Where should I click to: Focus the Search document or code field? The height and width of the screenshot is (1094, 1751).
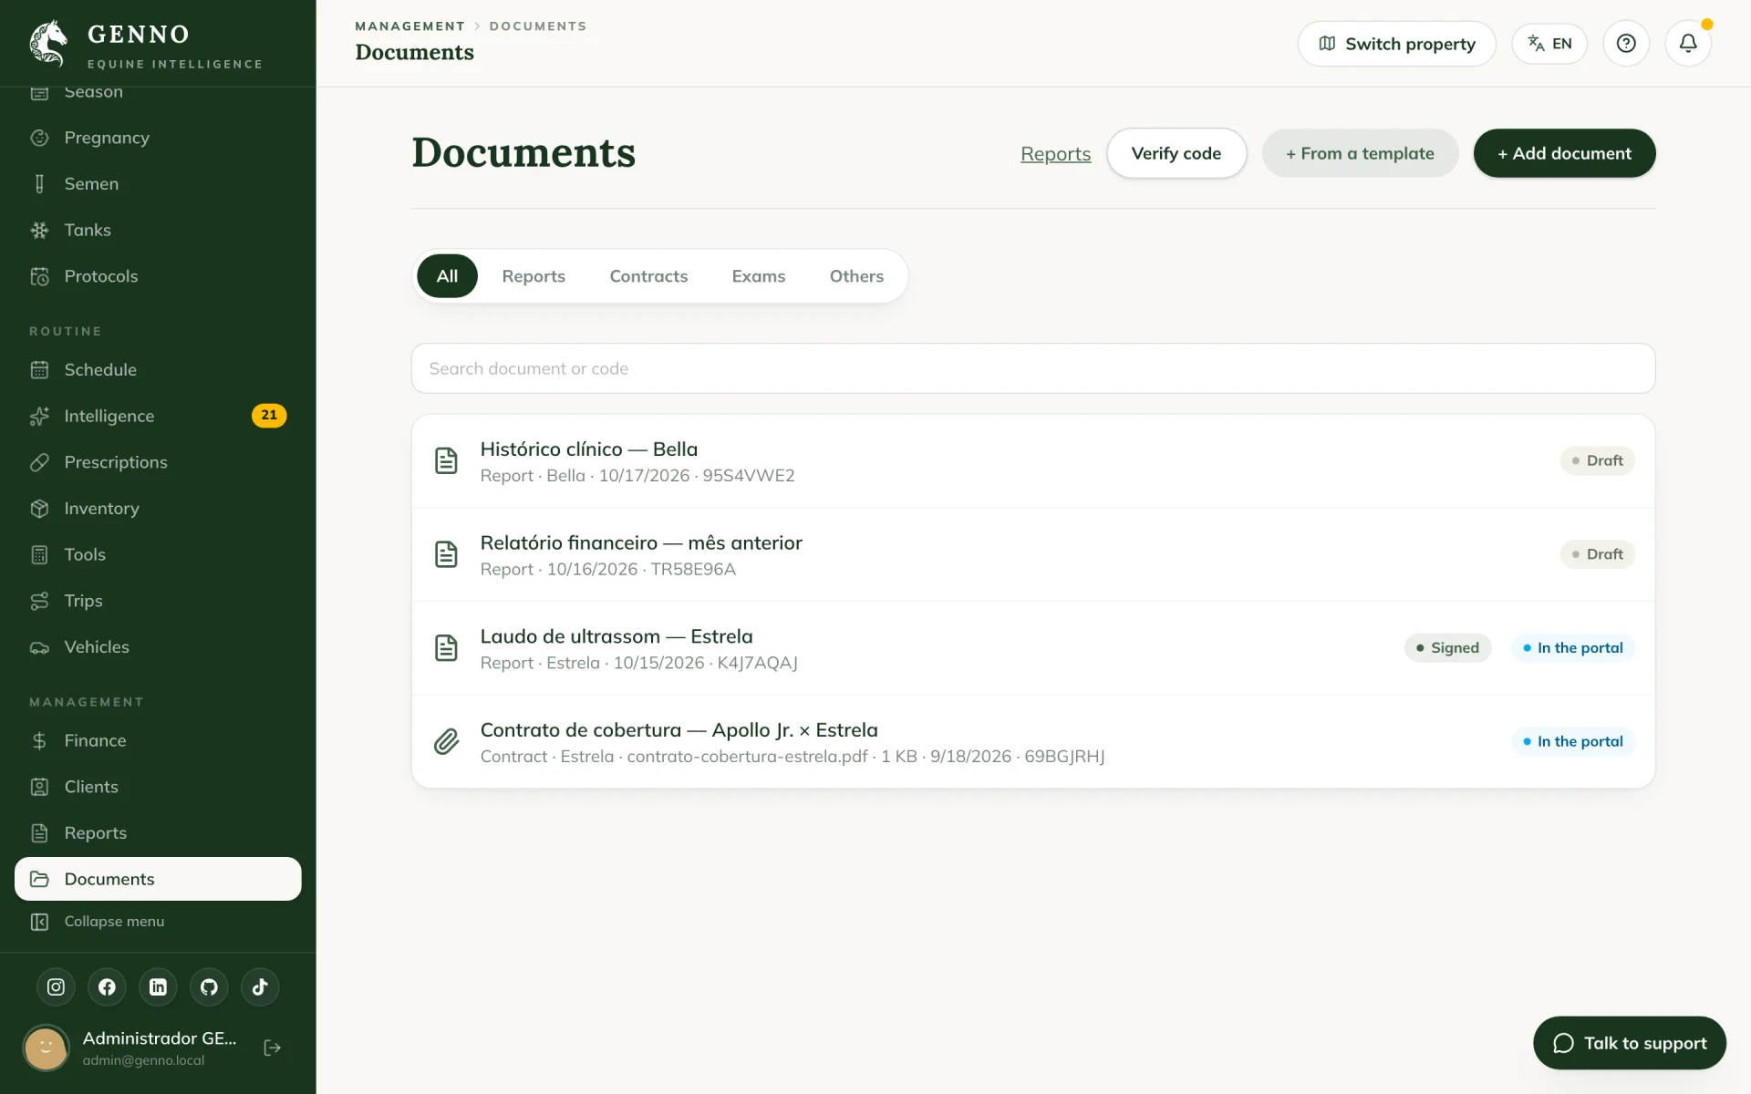tap(1033, 368)
